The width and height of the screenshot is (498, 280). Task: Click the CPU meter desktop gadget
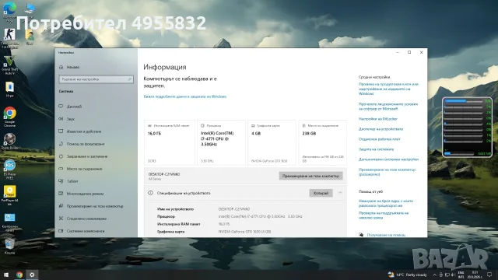click(x=467, y=127)
